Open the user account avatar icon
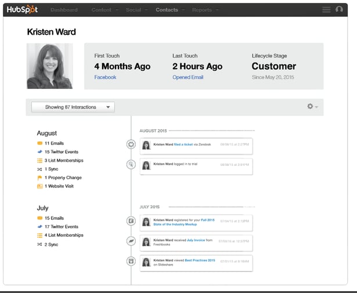The width and height of the screenshot is (357, 293). pos(340,10)
